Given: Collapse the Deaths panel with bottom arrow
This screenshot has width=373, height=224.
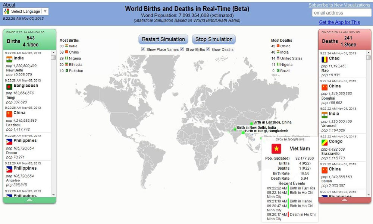Looking at the screenshot, I should pos(345,200).
